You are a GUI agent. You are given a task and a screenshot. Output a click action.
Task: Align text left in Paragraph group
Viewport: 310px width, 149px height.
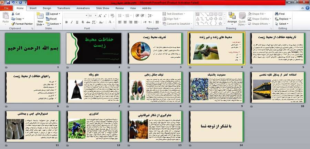coord(120,22)
